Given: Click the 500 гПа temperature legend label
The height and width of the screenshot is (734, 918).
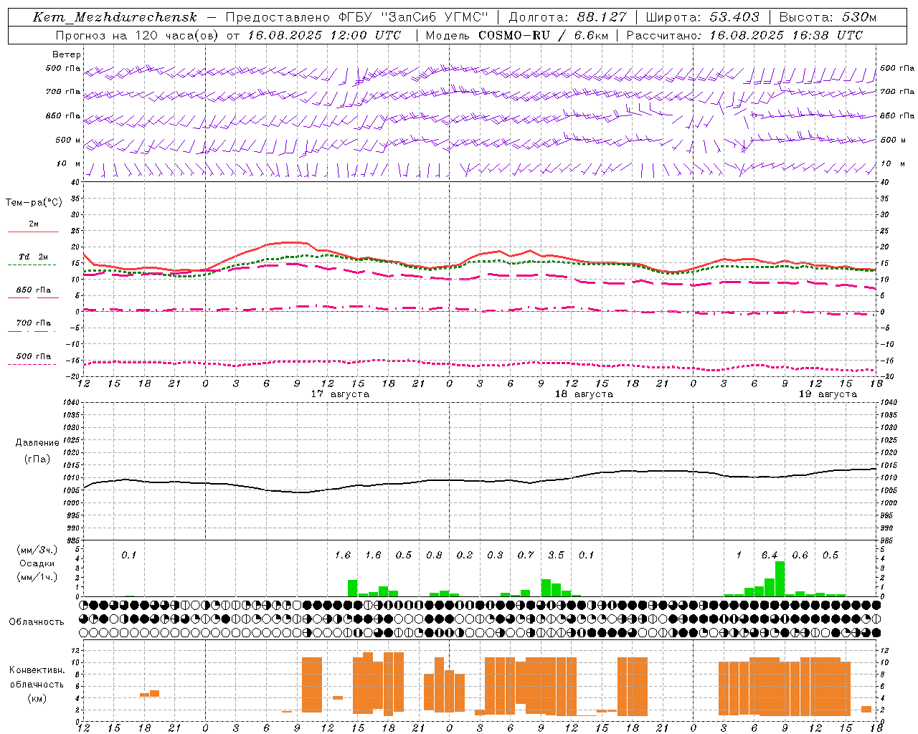Looking at the screenshot, I should [33, 356].
